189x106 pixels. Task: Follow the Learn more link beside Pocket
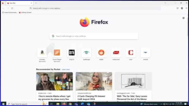click(66, 69)
